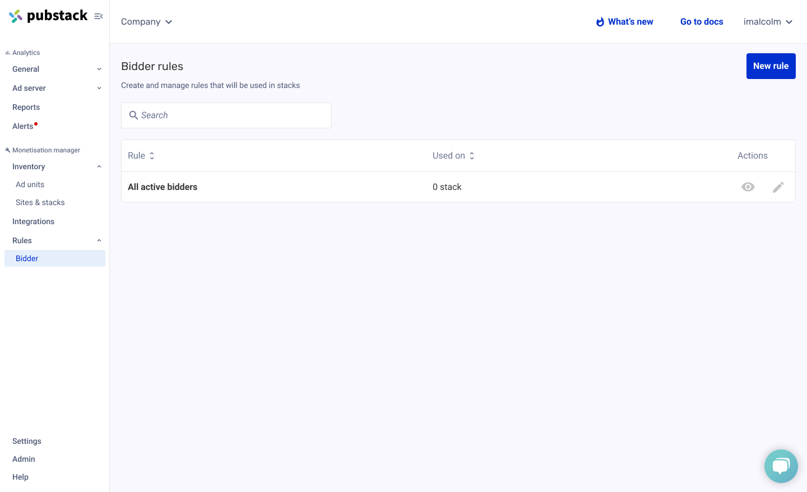The width and height of the screenshot is (807, 492).
Task: Click the What's new flame icon
Action: (x=600, y=22)
